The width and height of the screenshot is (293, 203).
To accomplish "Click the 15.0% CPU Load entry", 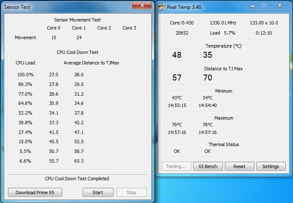I will (x=25, y=142).
